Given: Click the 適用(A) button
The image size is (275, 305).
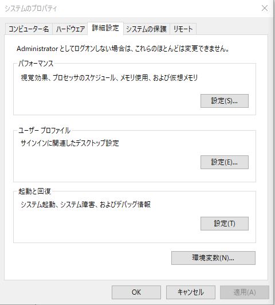Looking at the screenshot, I should coord(245,292).
